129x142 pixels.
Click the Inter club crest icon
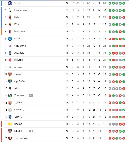pos(10,3)
